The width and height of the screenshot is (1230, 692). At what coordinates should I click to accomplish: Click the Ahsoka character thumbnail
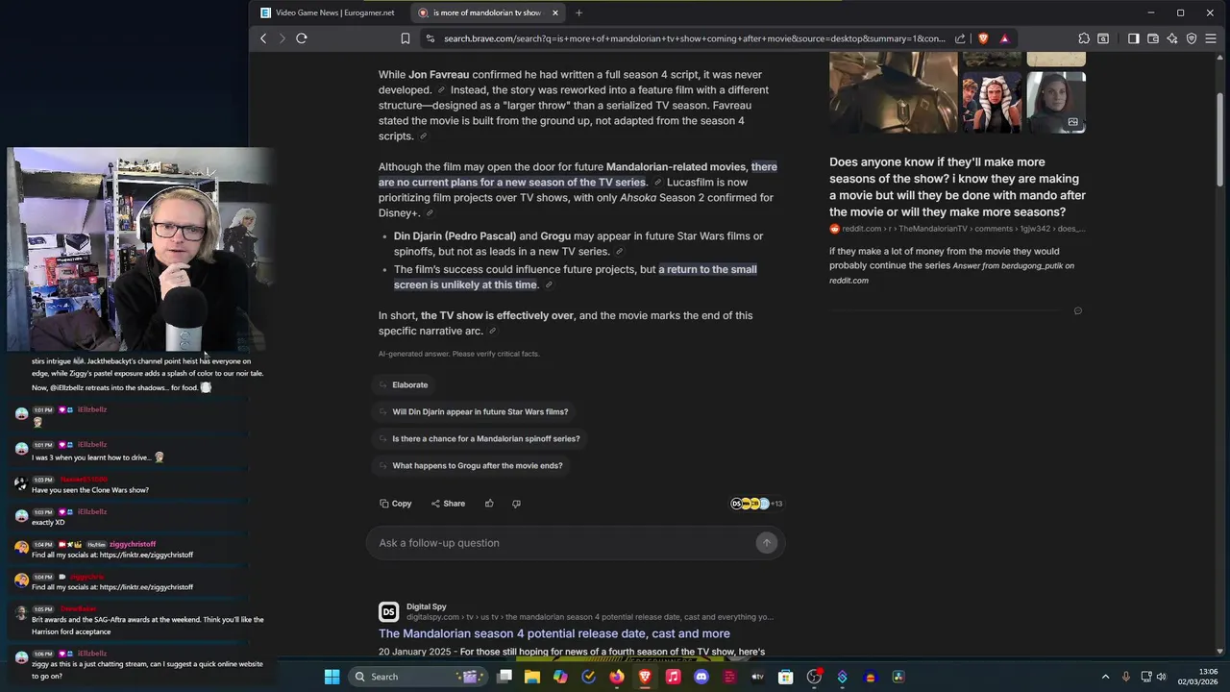pos(992,102)
